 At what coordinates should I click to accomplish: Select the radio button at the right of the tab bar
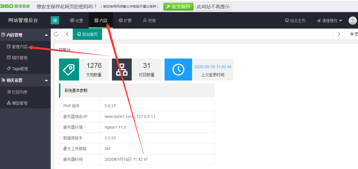tap(352, 34)
